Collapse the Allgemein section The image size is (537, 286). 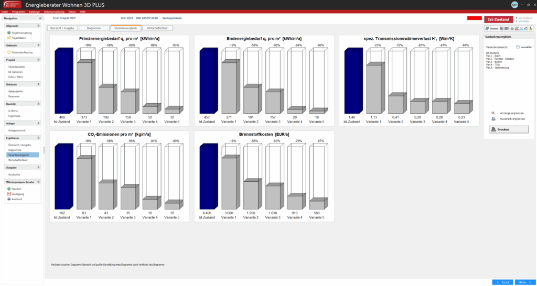coord(39,25)
